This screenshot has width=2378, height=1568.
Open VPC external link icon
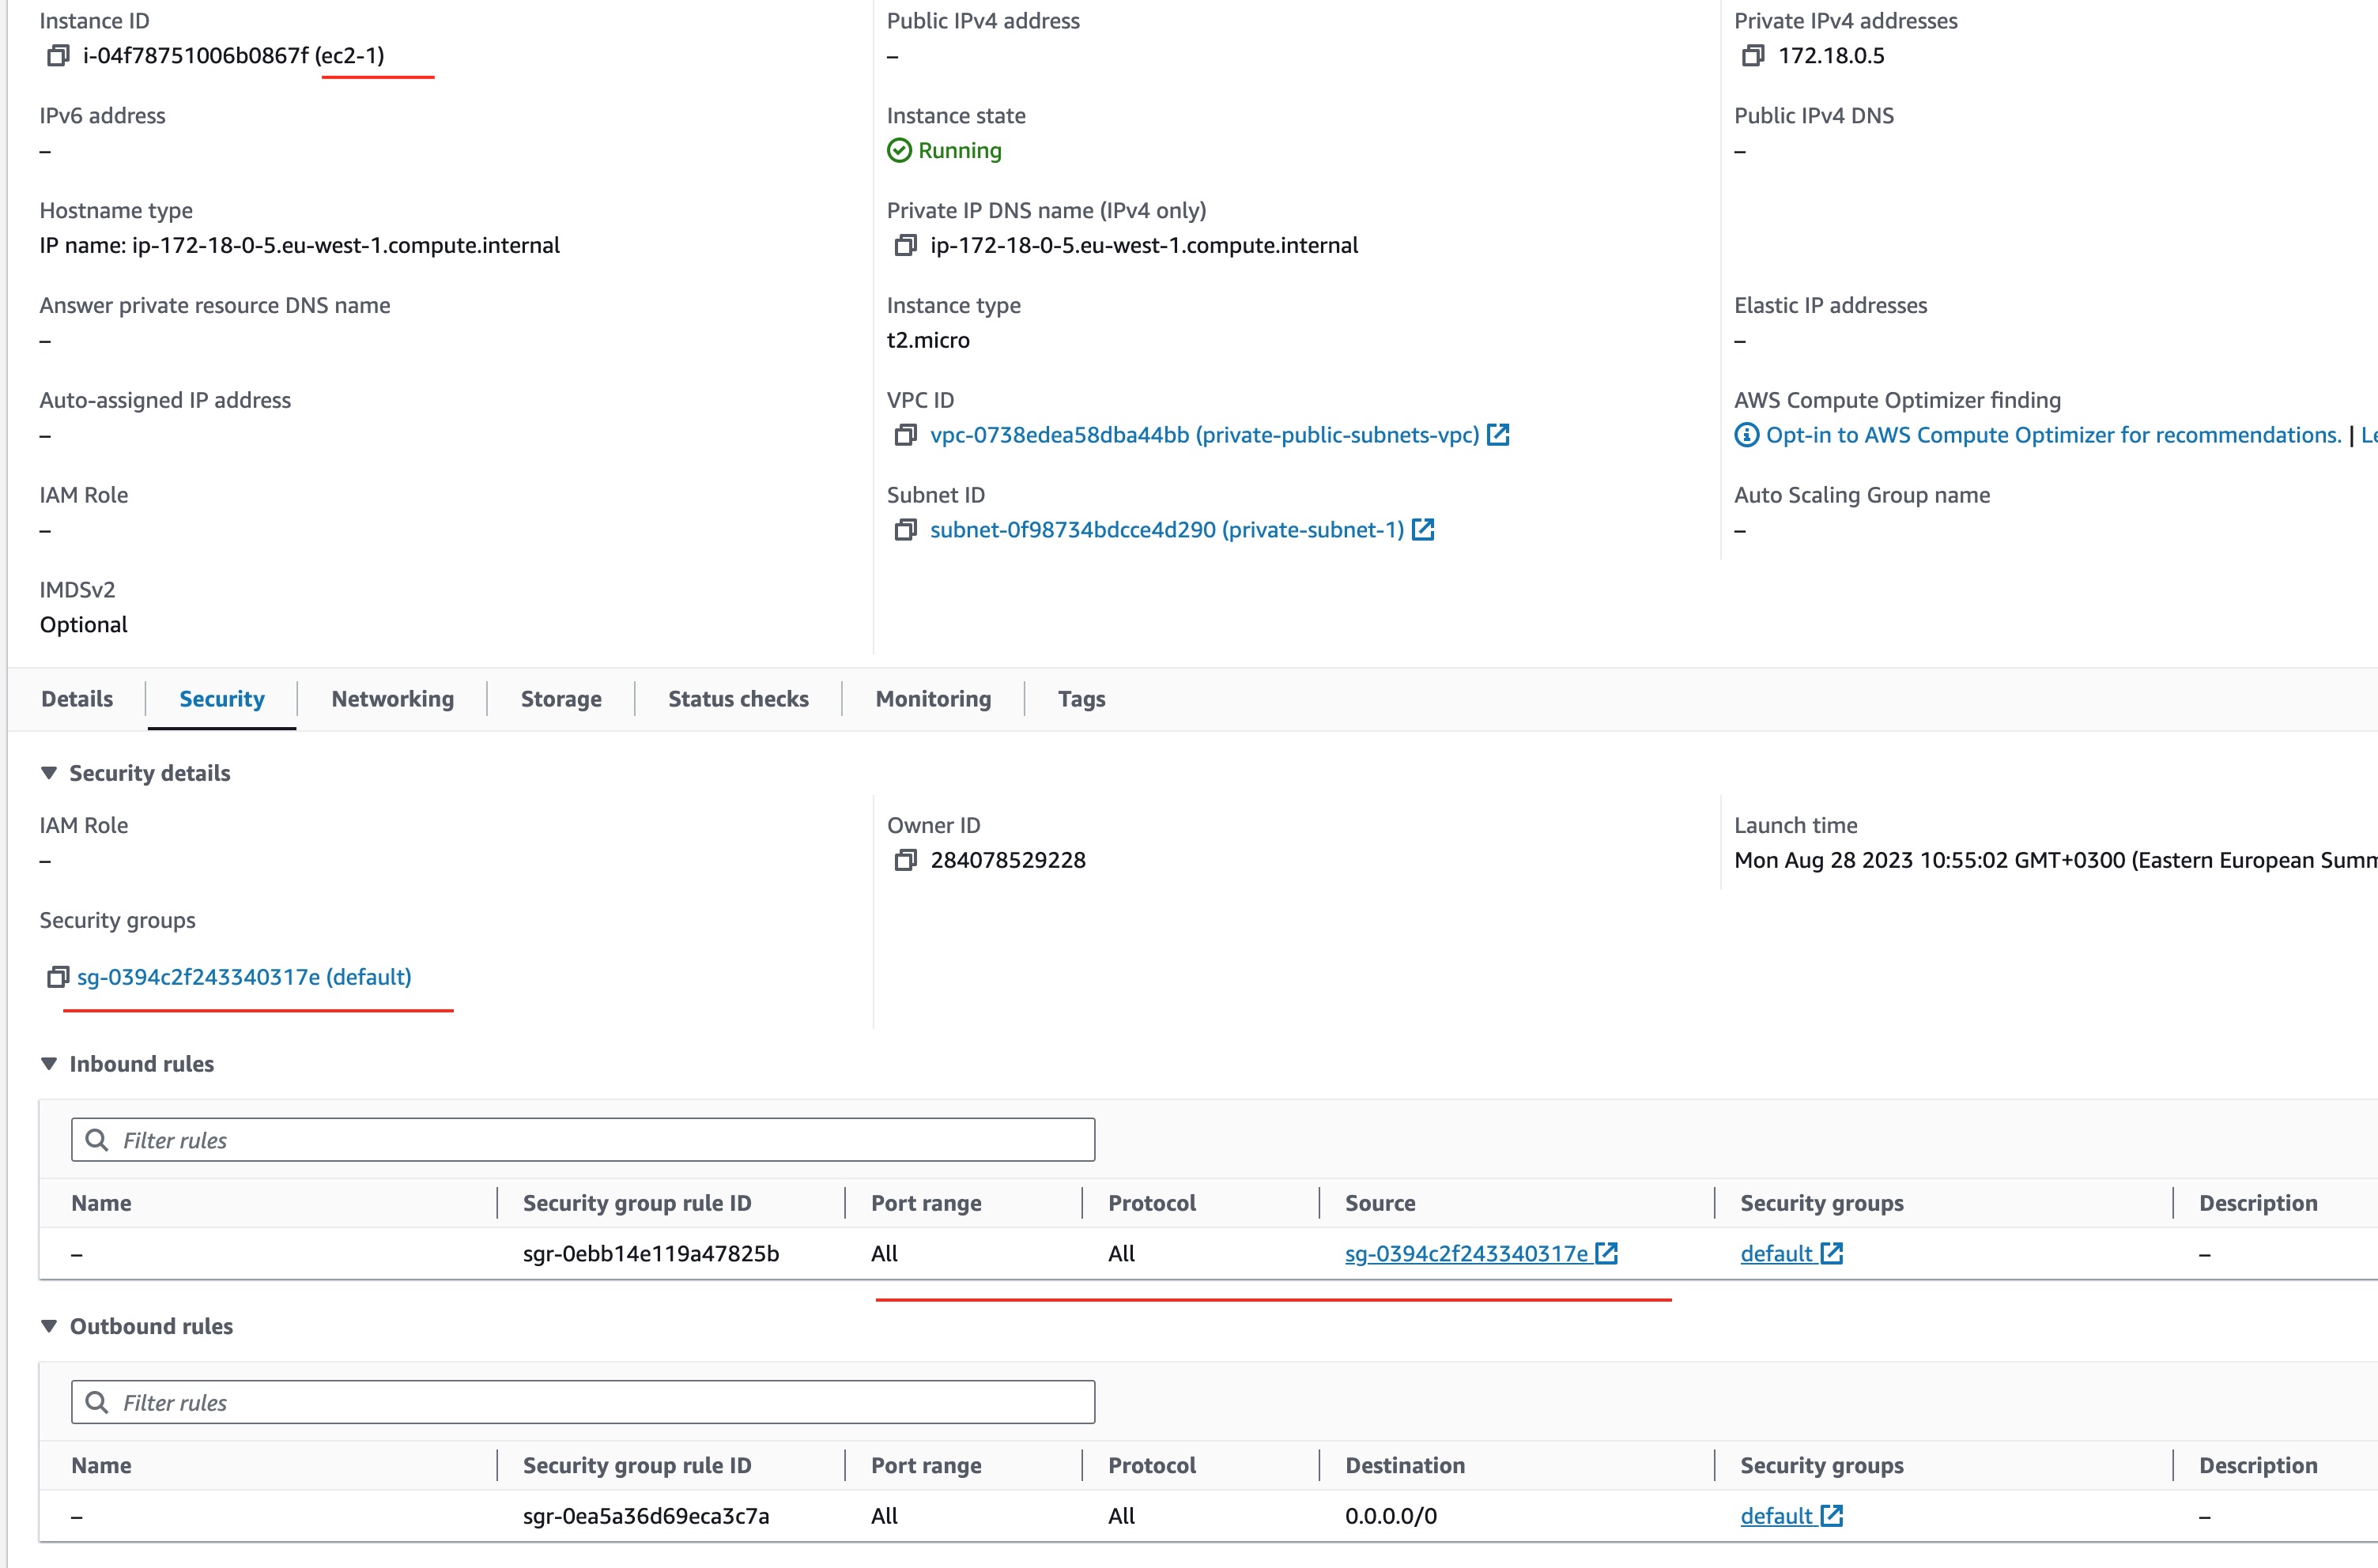(1498, 435)
